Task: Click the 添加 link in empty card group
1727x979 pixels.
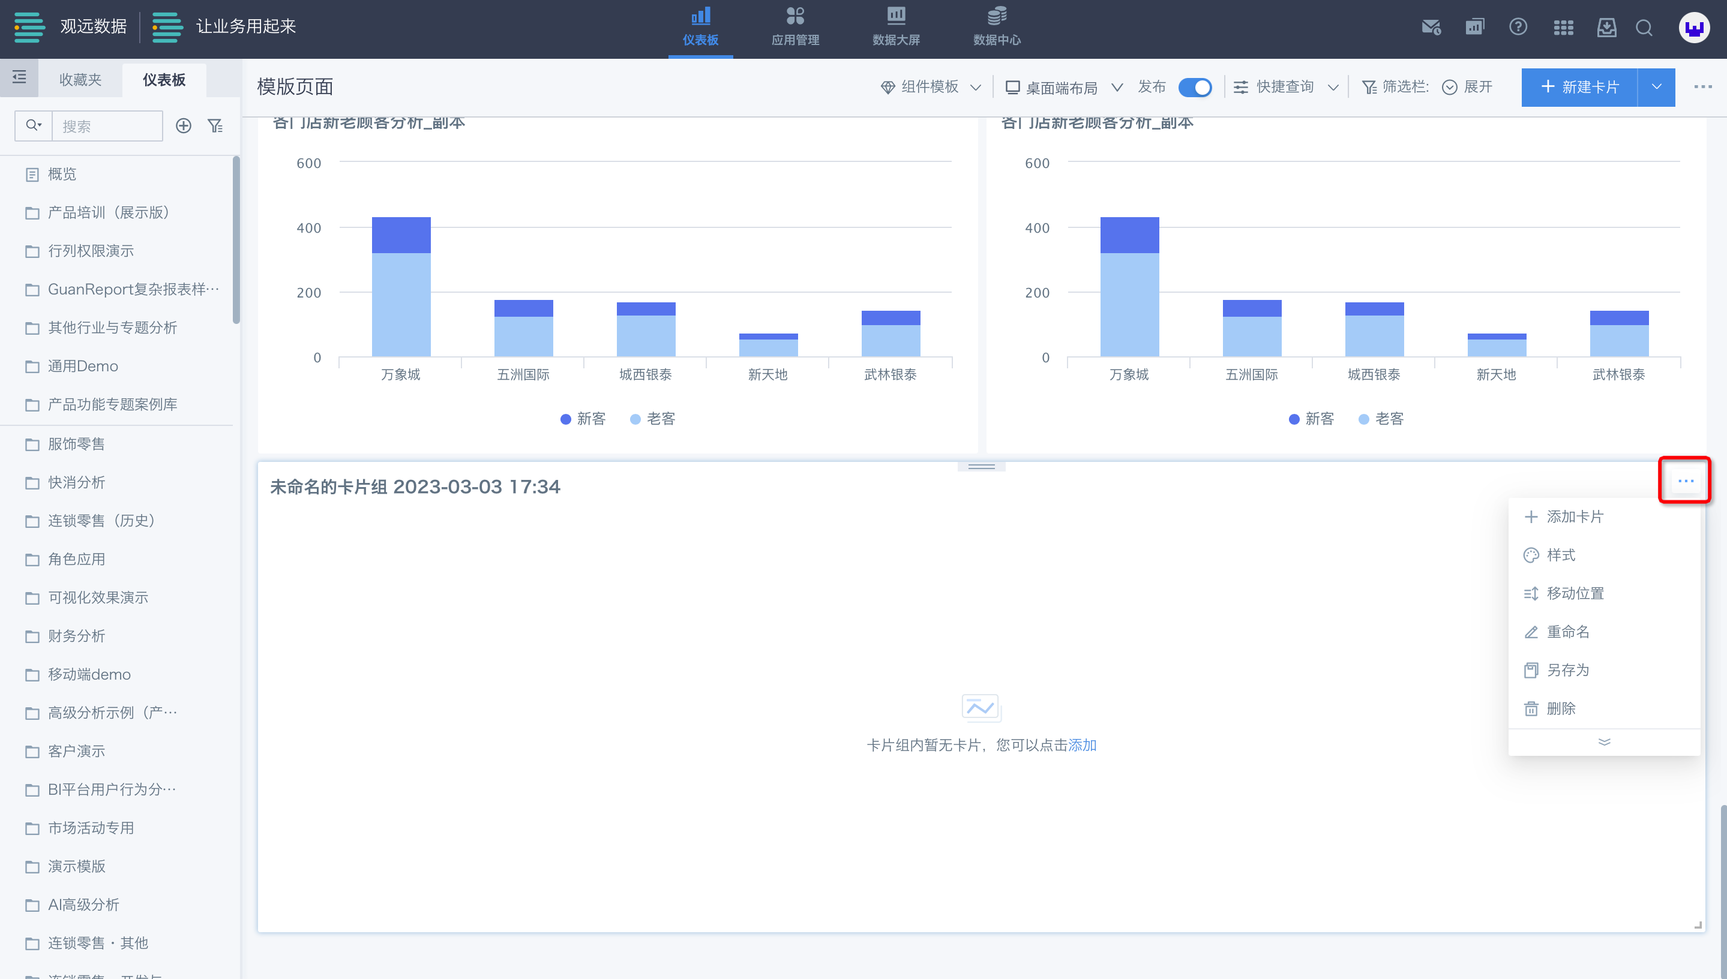Action: coord(1082,745)
